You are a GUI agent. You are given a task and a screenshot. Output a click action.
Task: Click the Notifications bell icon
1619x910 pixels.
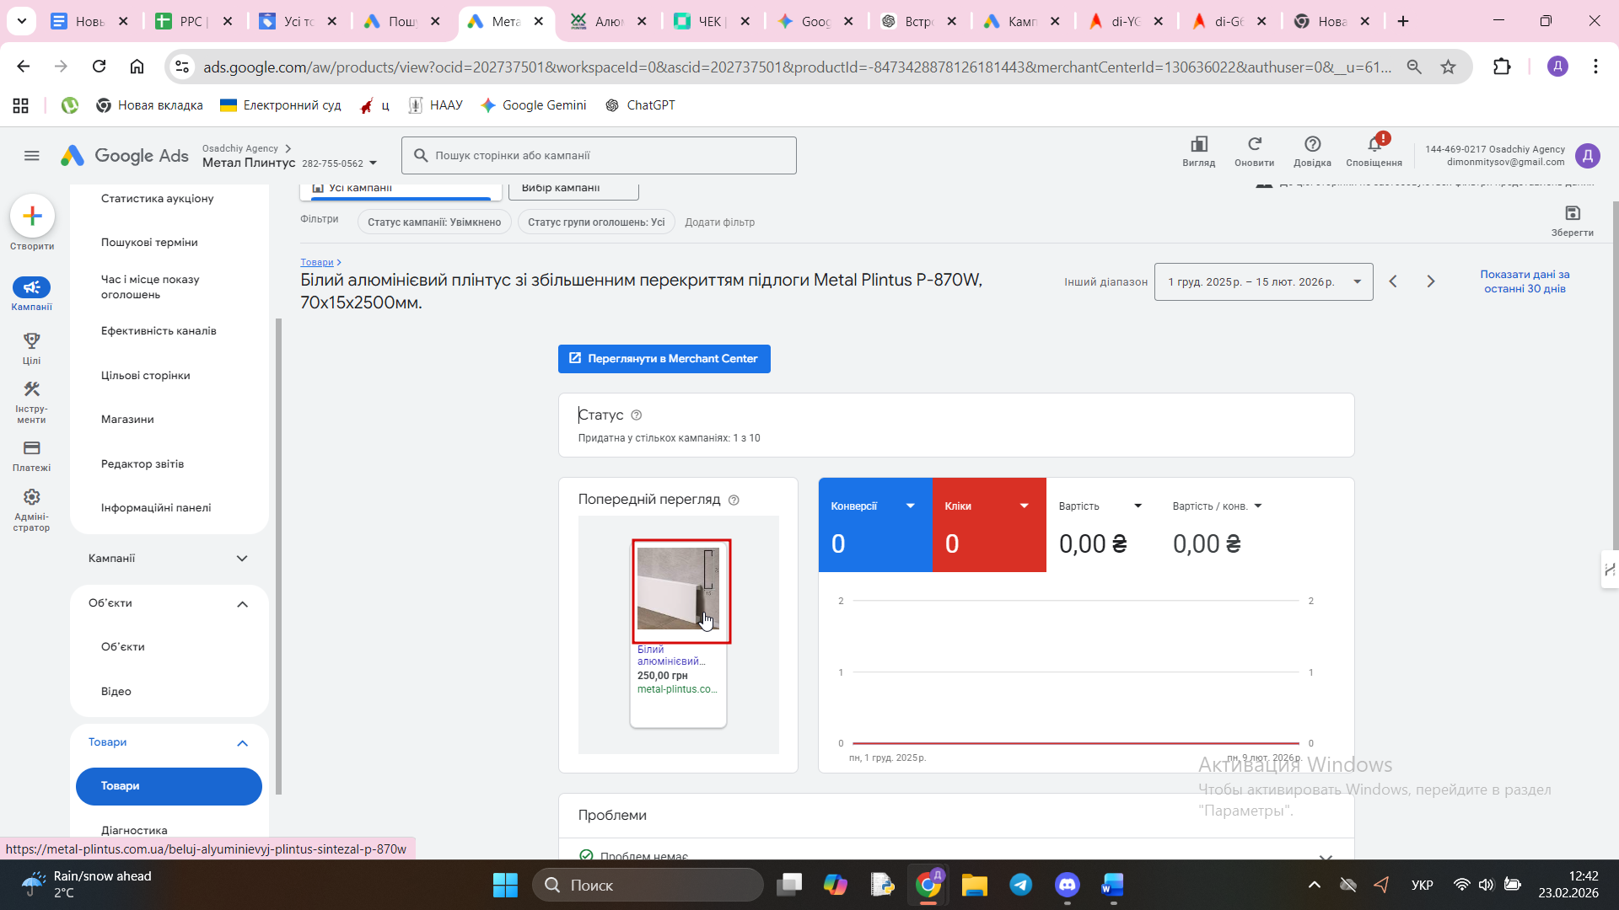click(1374, 145)
